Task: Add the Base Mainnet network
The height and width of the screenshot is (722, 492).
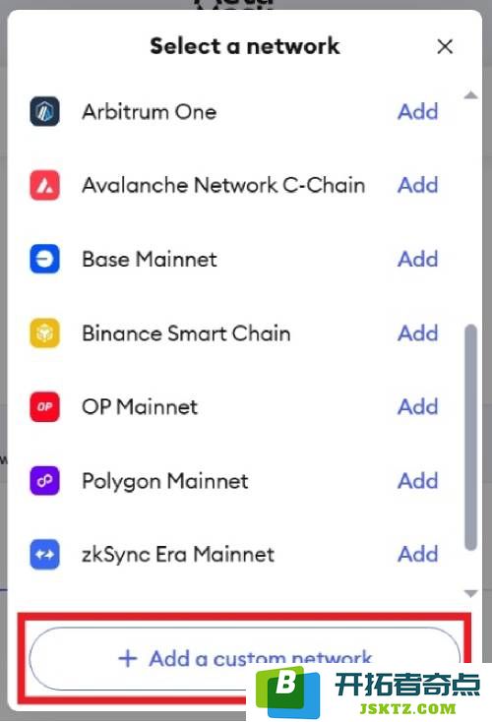Action: tap(418, 260)
